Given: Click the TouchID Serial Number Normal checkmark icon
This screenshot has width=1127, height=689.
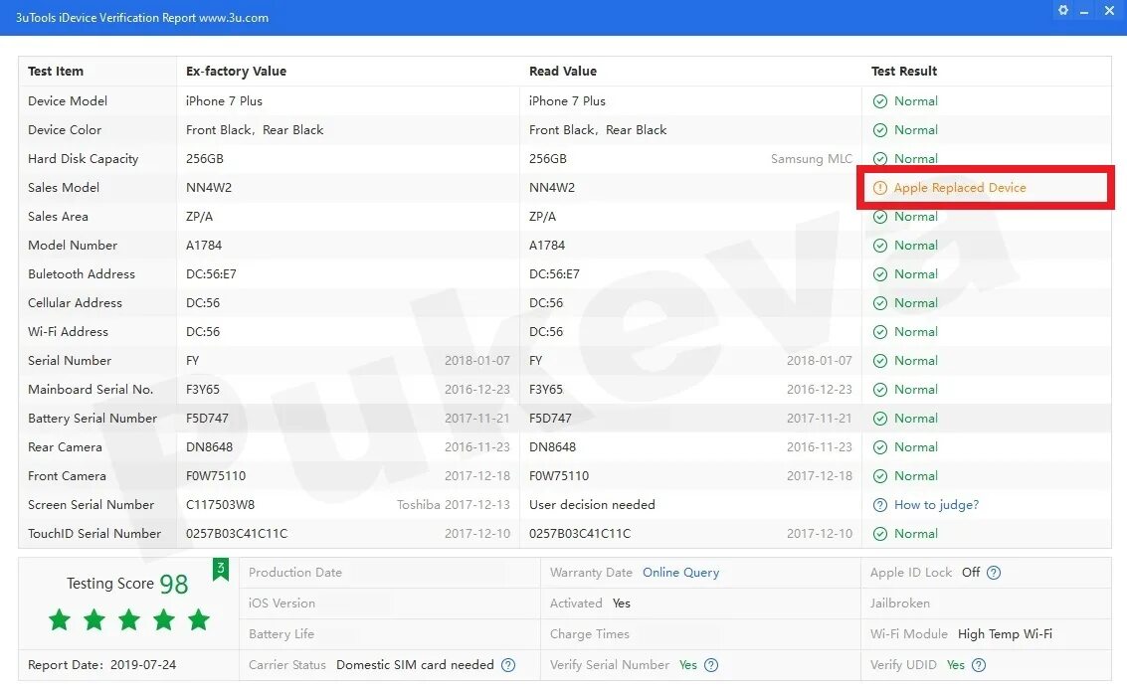Looking at the screenshot, I should point(879,534).
